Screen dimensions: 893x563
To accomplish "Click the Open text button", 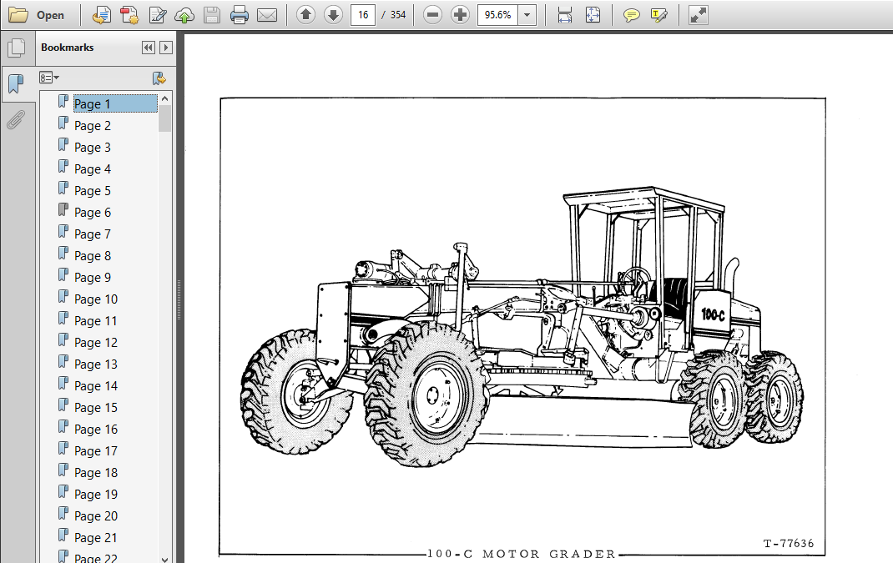I will (50, 15).
